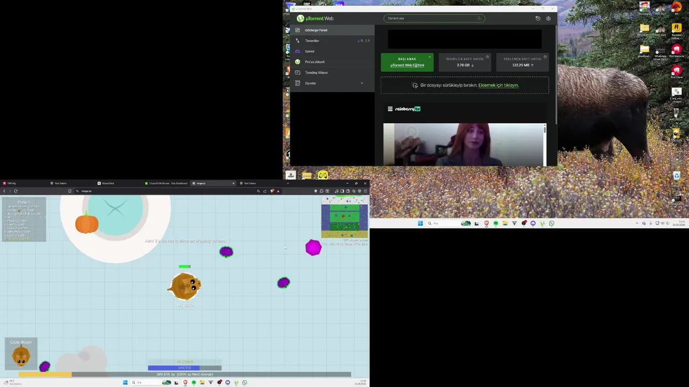Open uTorrent Web settings gear

pos(548,18)
